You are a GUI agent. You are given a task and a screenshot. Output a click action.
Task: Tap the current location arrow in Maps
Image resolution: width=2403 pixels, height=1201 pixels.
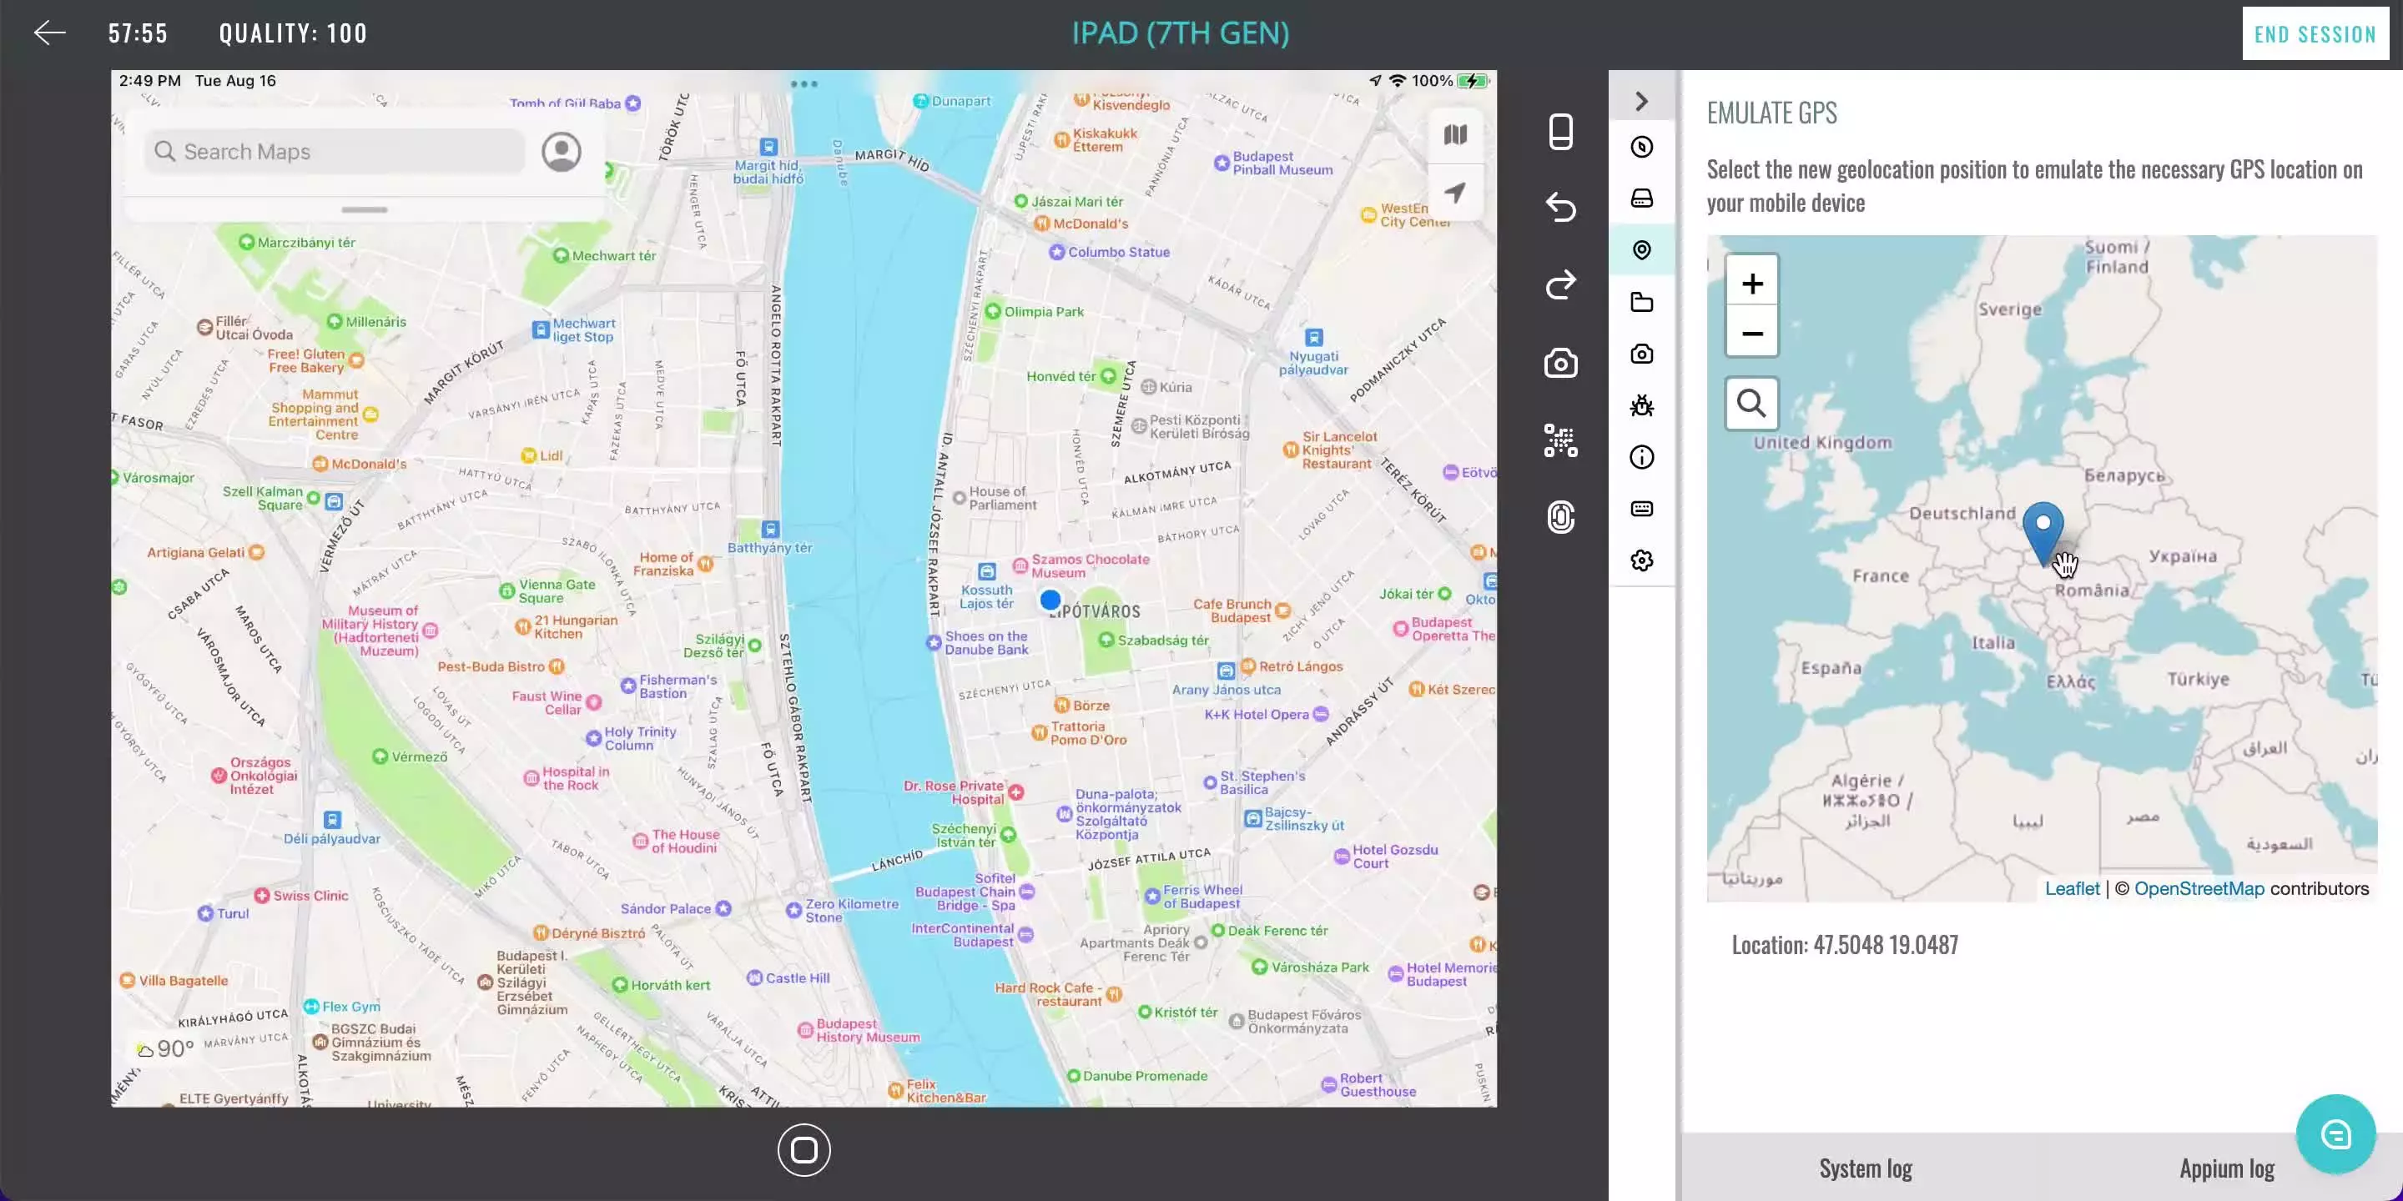[1455, 192]
